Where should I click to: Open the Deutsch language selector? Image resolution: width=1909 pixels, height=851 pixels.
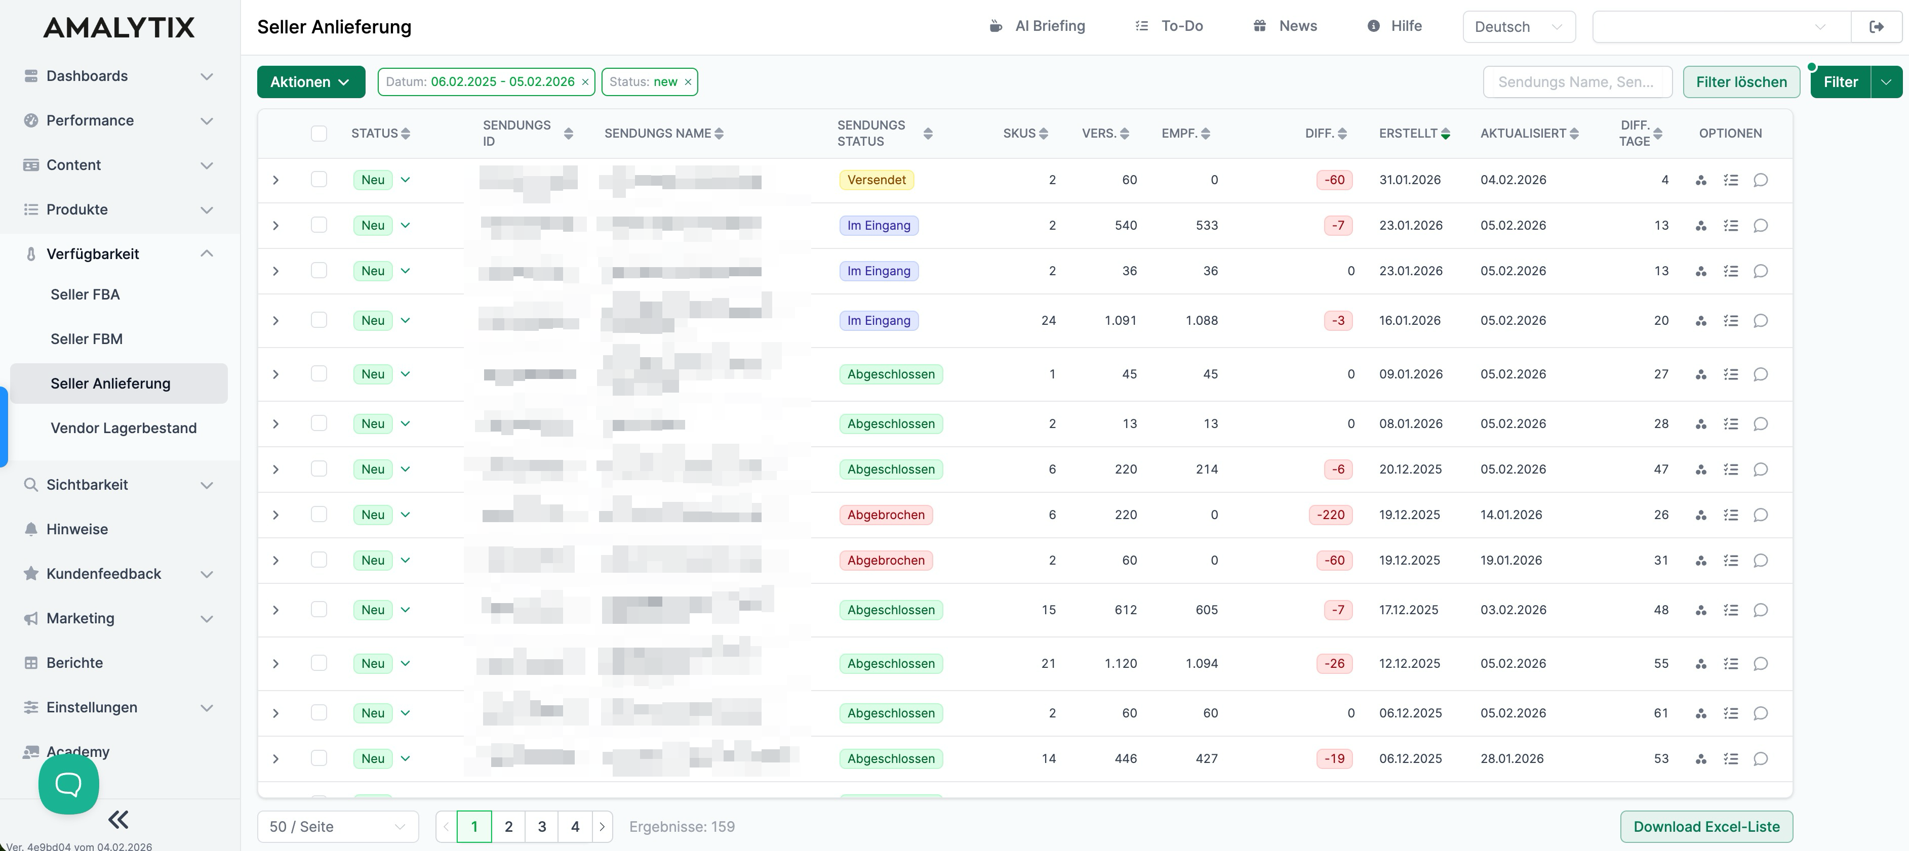(x=1518, y=26)
